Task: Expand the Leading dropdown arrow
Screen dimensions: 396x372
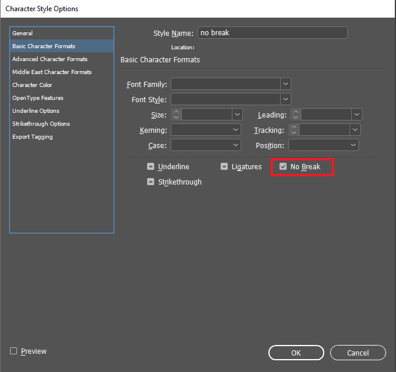Action: [x=357, y=115]
